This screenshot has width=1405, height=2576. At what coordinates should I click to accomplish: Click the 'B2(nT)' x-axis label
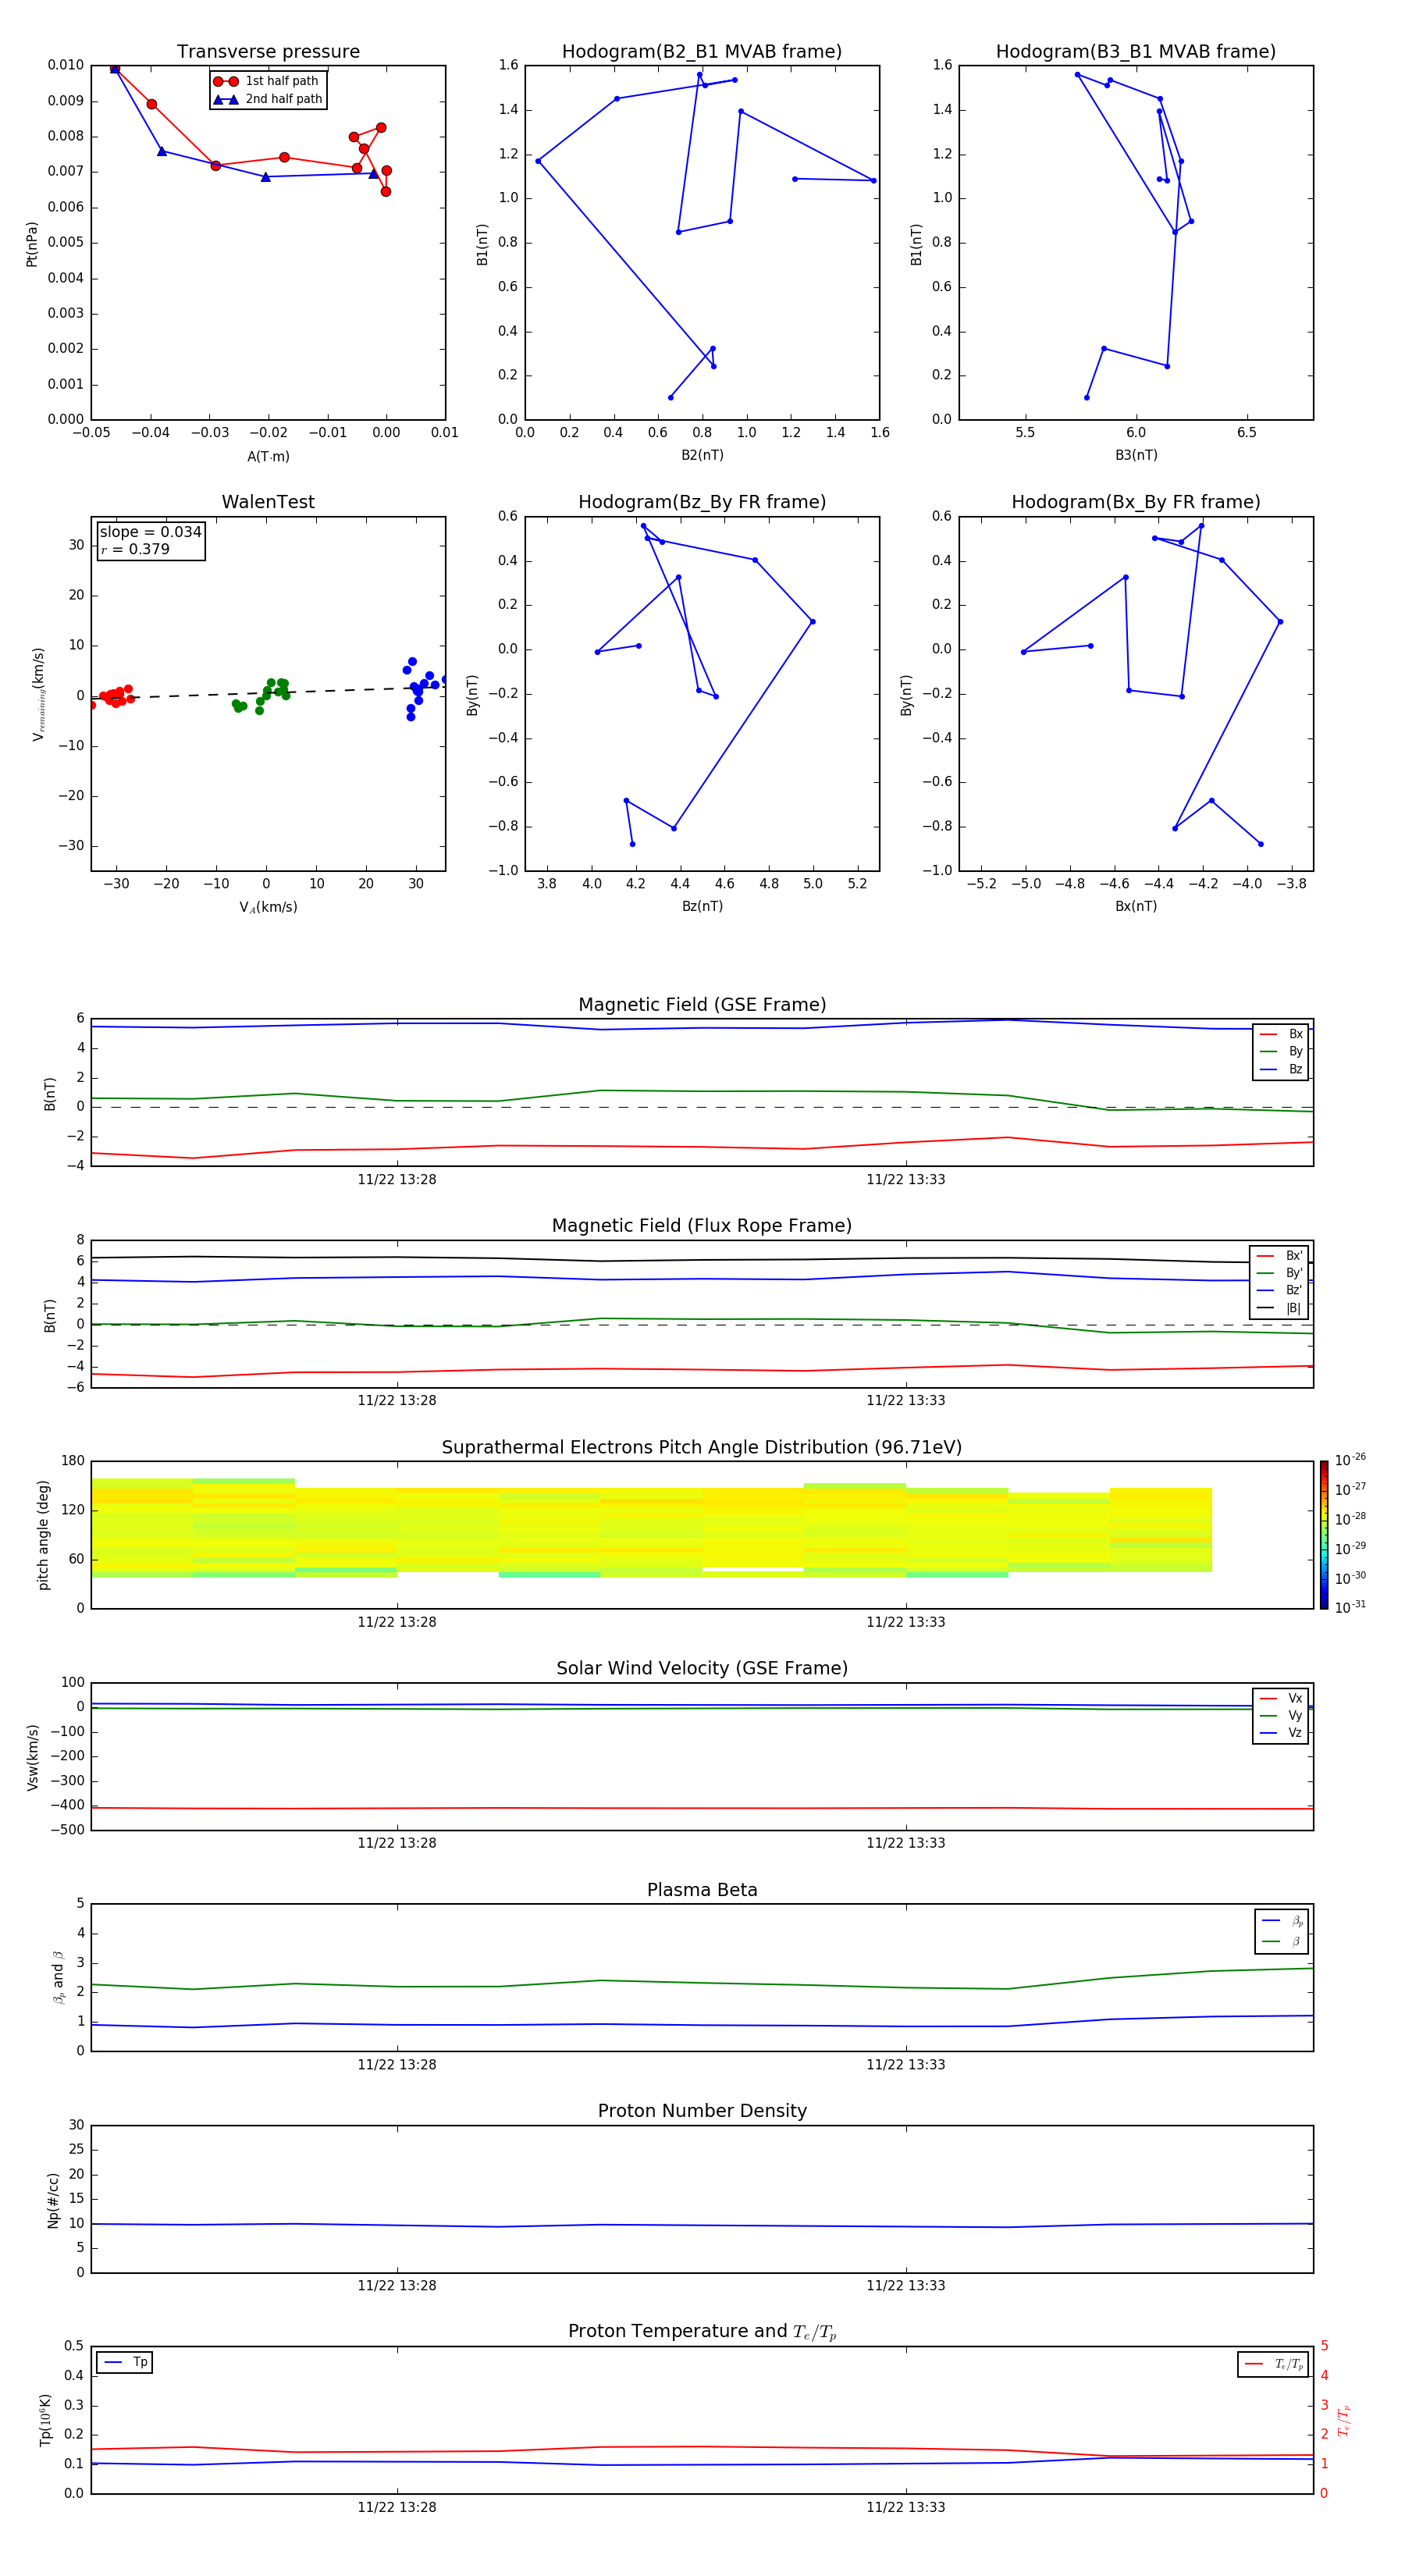[702, 455]
